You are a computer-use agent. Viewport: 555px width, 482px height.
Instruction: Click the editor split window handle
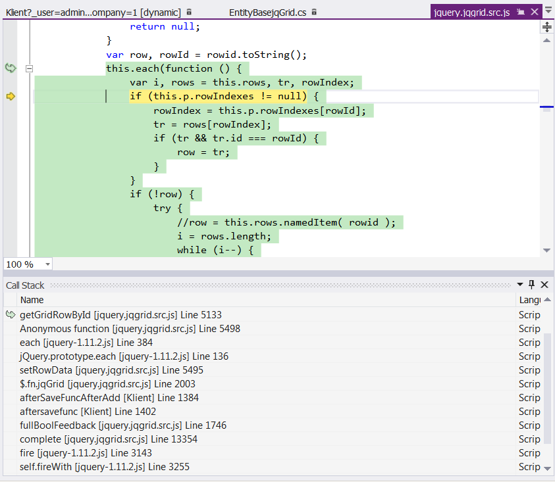(547, 27)
